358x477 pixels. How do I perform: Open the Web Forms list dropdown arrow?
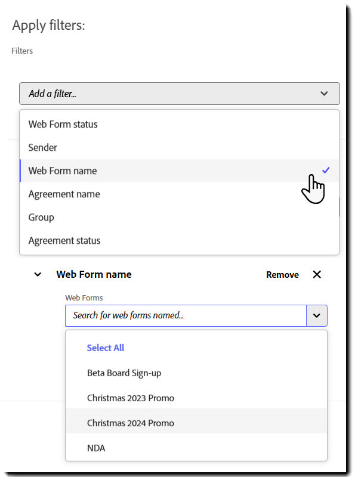(317, 315)
